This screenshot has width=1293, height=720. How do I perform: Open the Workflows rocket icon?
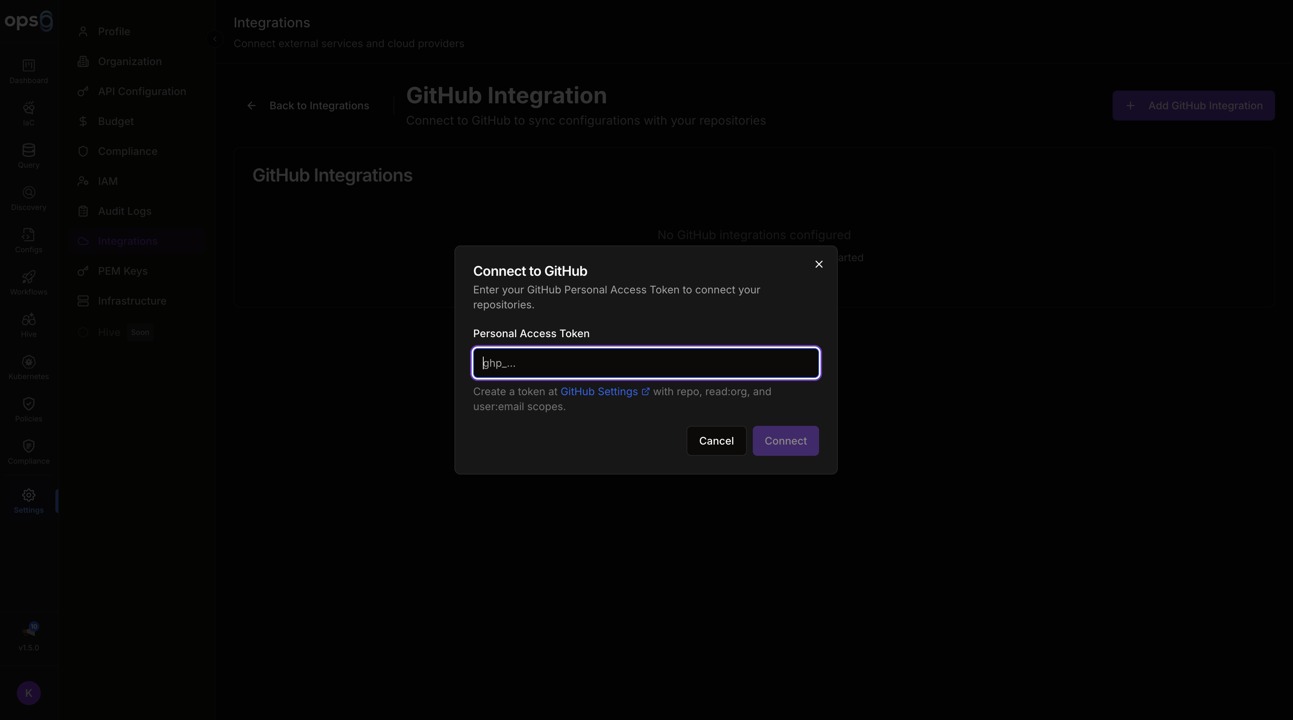pyautogui.click(x=28, y=283)
